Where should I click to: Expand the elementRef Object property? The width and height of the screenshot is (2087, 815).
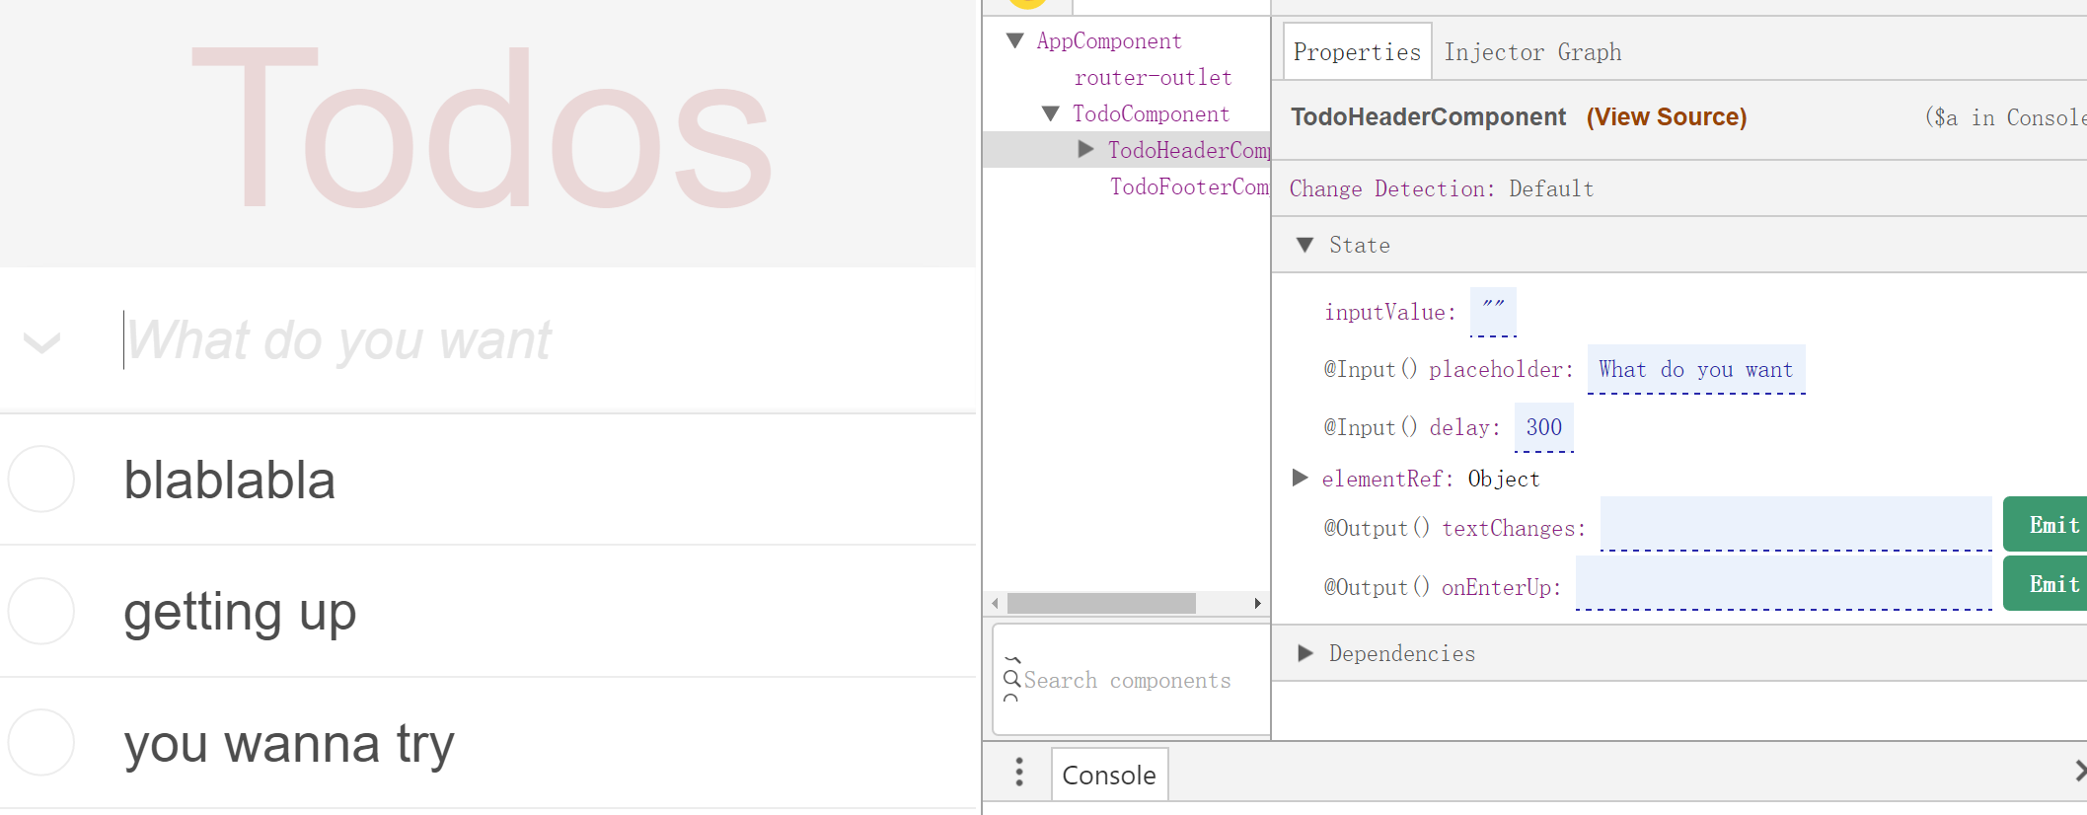(1301, 479)
